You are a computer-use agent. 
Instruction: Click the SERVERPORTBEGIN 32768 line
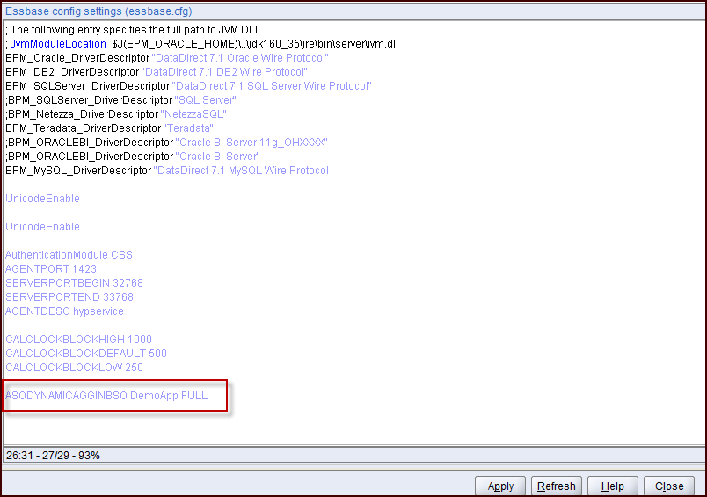pyautogui.click(x=74, y=282)
